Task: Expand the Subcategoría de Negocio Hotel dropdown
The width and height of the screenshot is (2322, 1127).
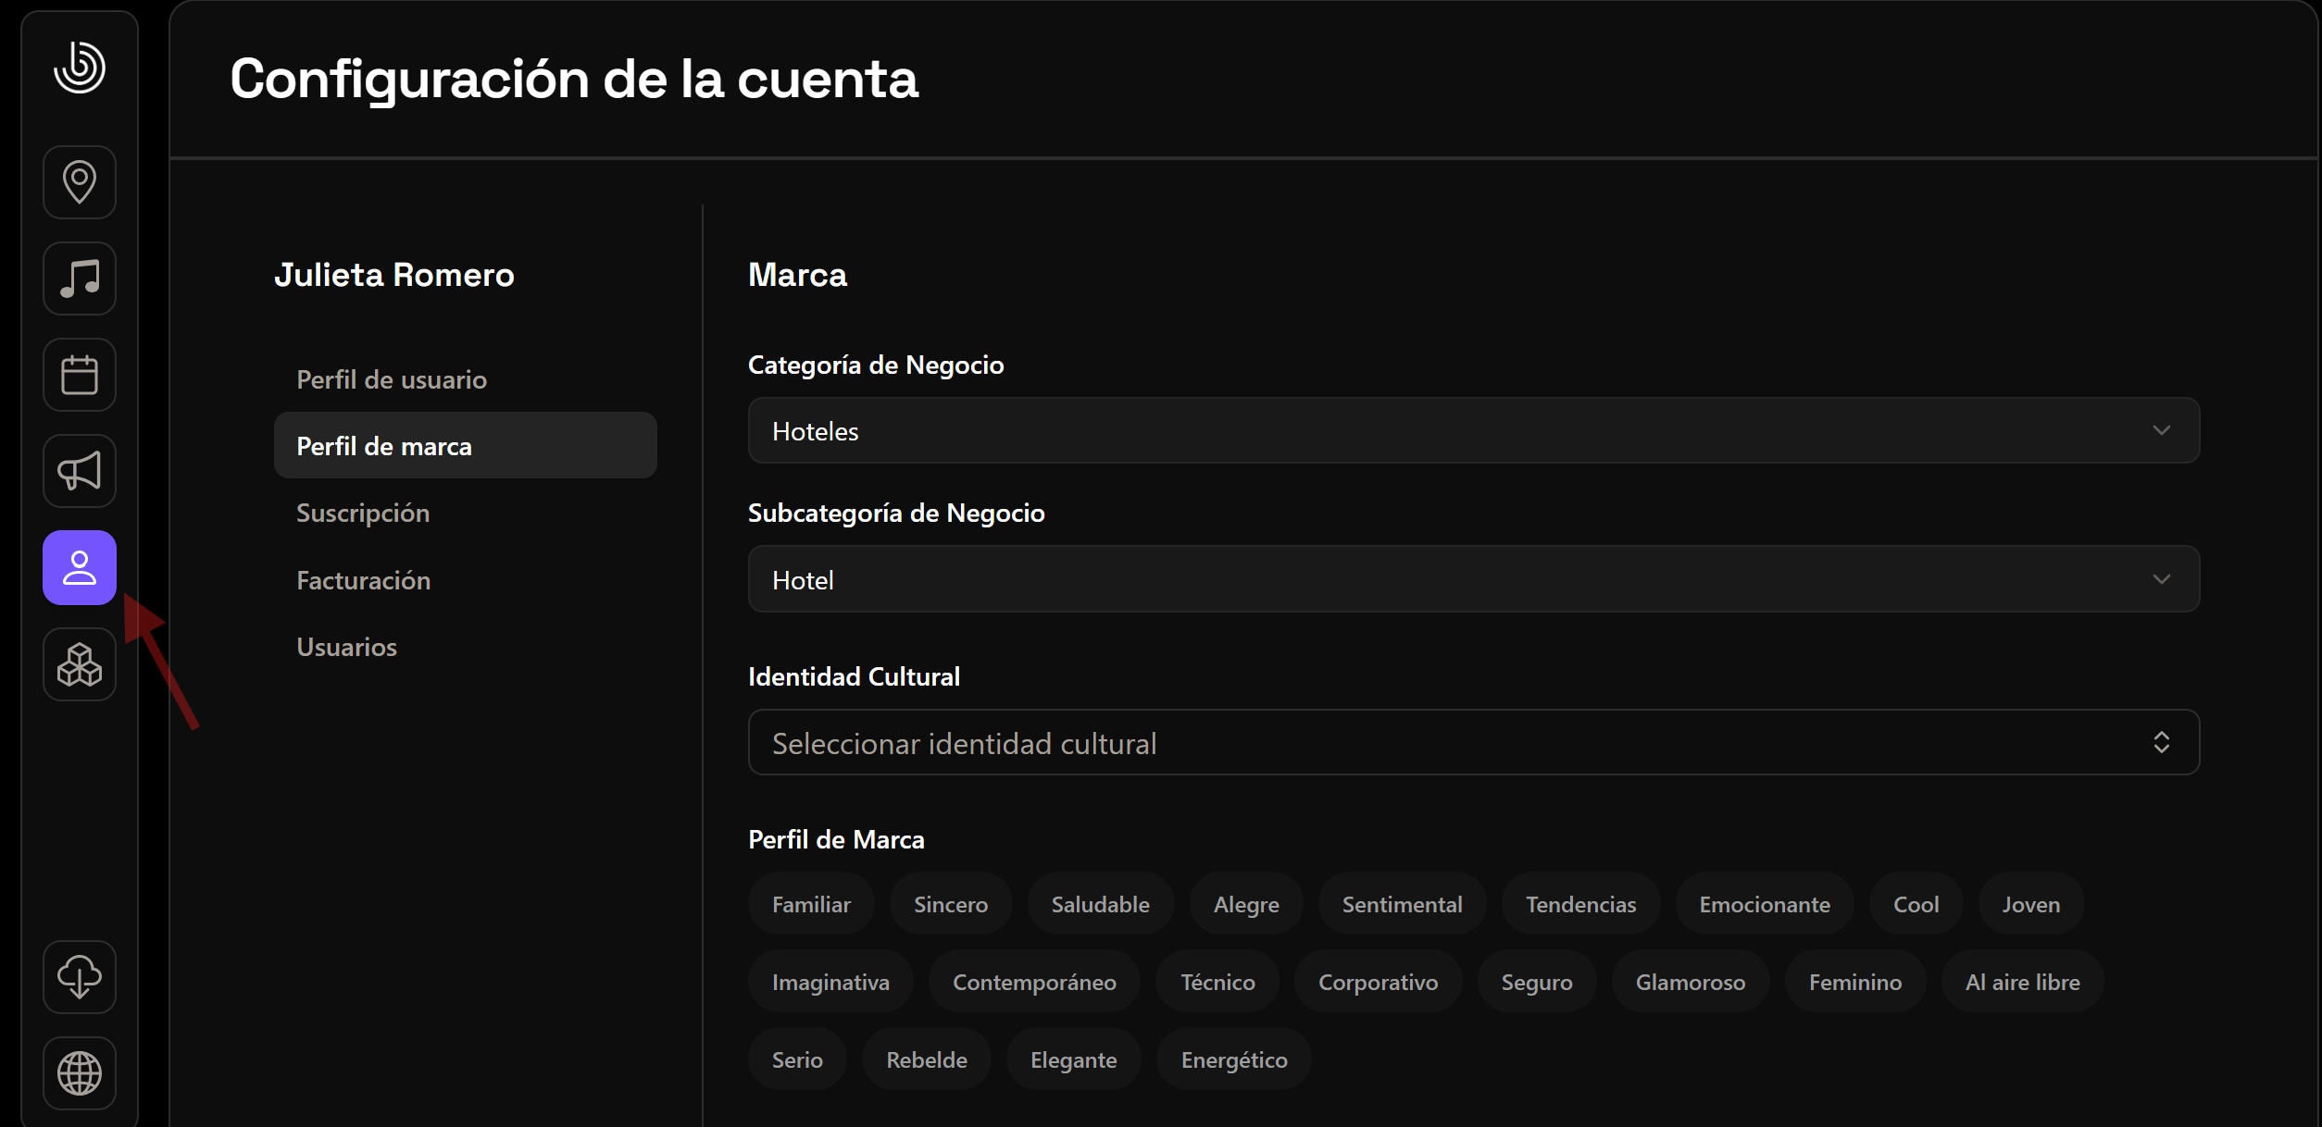Action: (x=1473, y=579)
